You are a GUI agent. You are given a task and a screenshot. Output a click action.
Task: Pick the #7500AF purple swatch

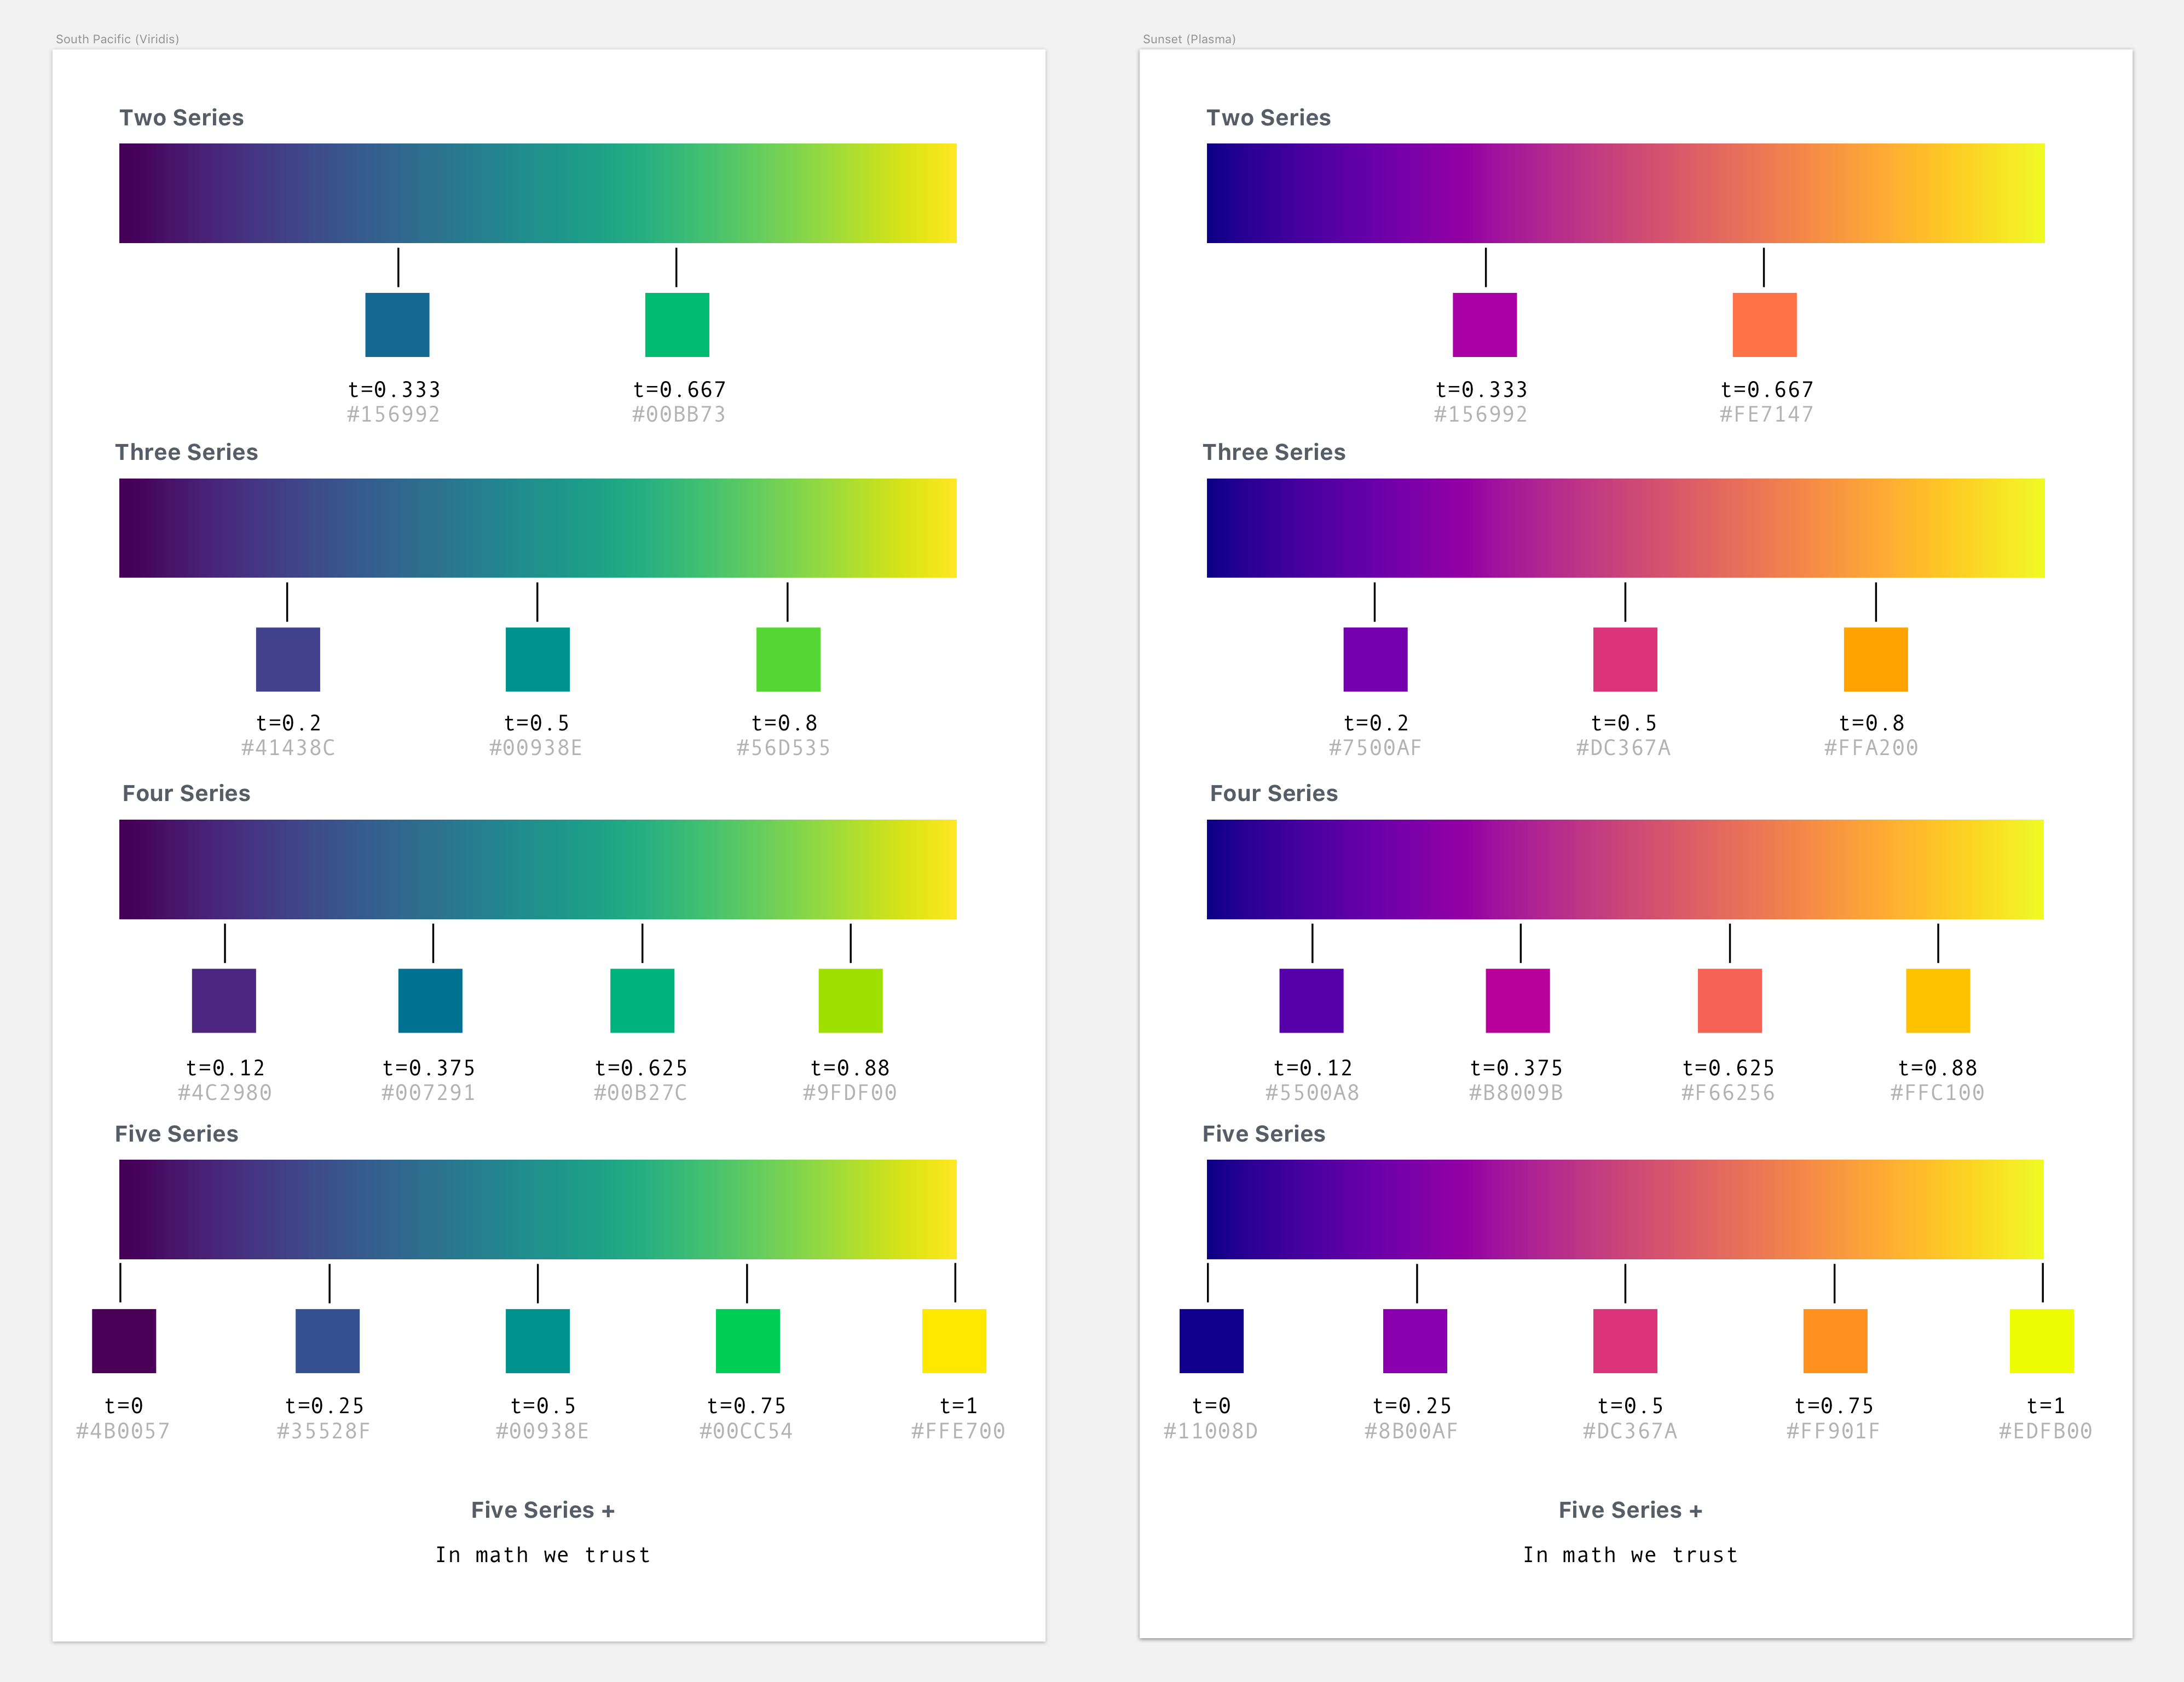[x=1375, y=659]
